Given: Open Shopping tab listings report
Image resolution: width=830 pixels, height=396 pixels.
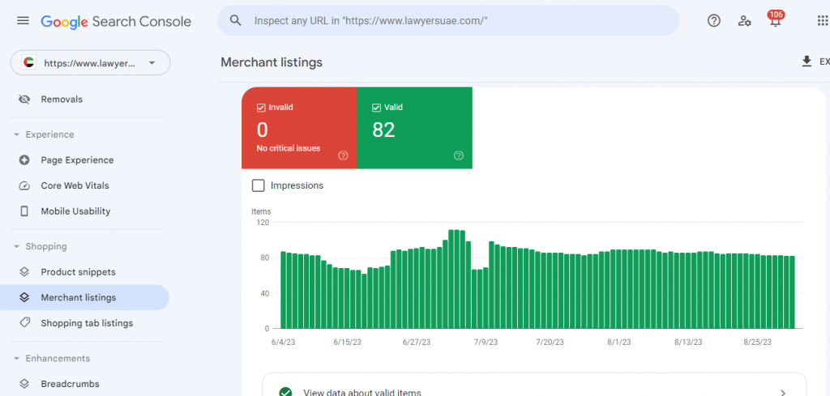Looking at the screenshot, I should tap(86, 323).
